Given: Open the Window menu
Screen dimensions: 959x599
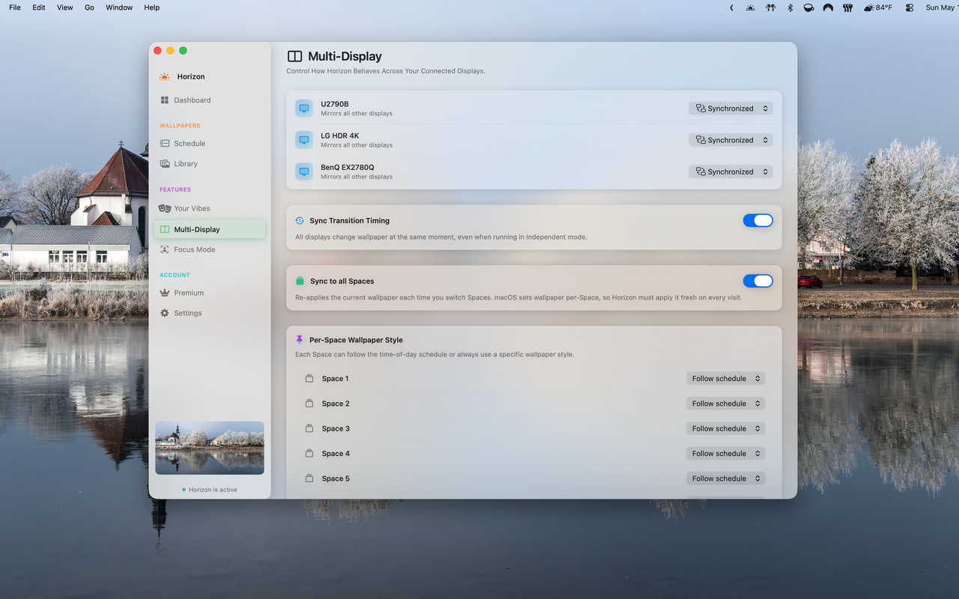Looking at the screenshot, I should click(x=119, y=7).
